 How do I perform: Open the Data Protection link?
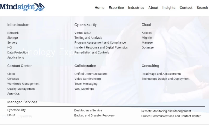18,52
